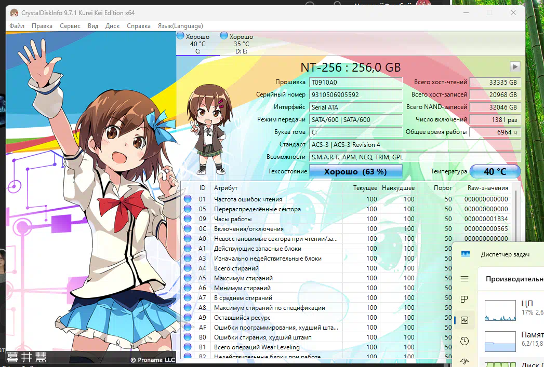Click the Стандарт field ACS-3 Revision 4
The image size is (544, 367).
tap(415, 145)
